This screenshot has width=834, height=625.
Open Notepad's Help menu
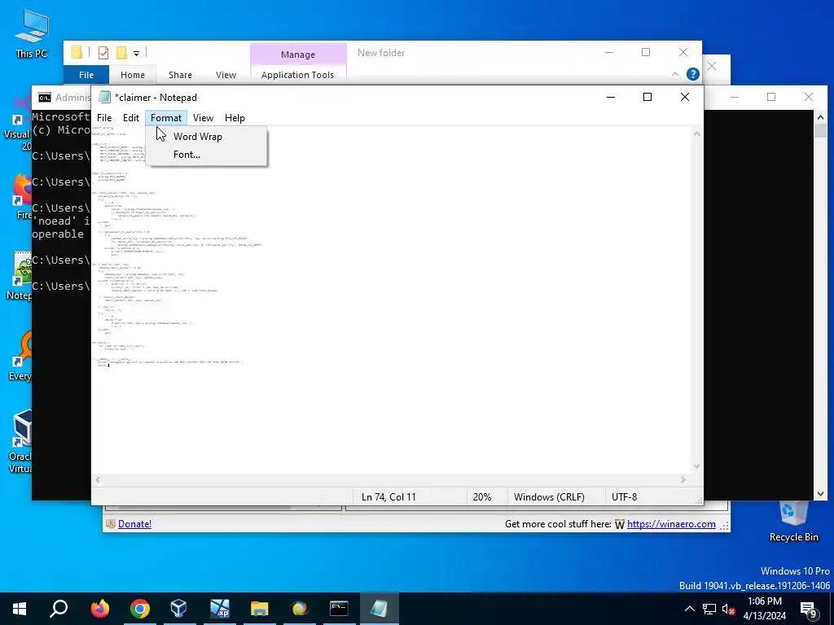click(235, 118)
